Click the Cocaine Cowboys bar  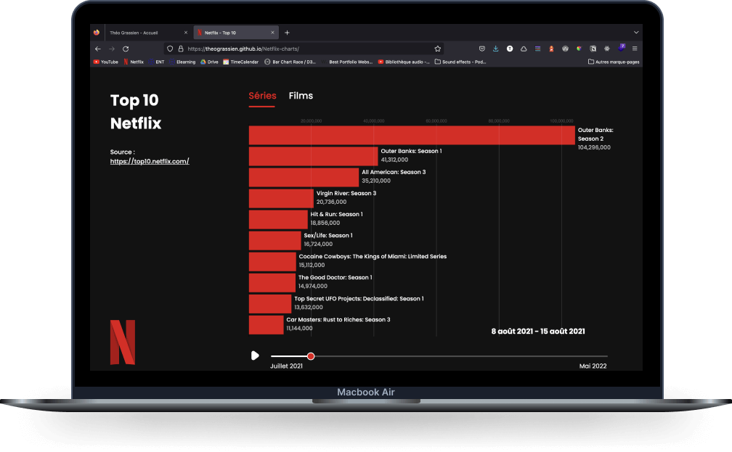tap(272, 262)
